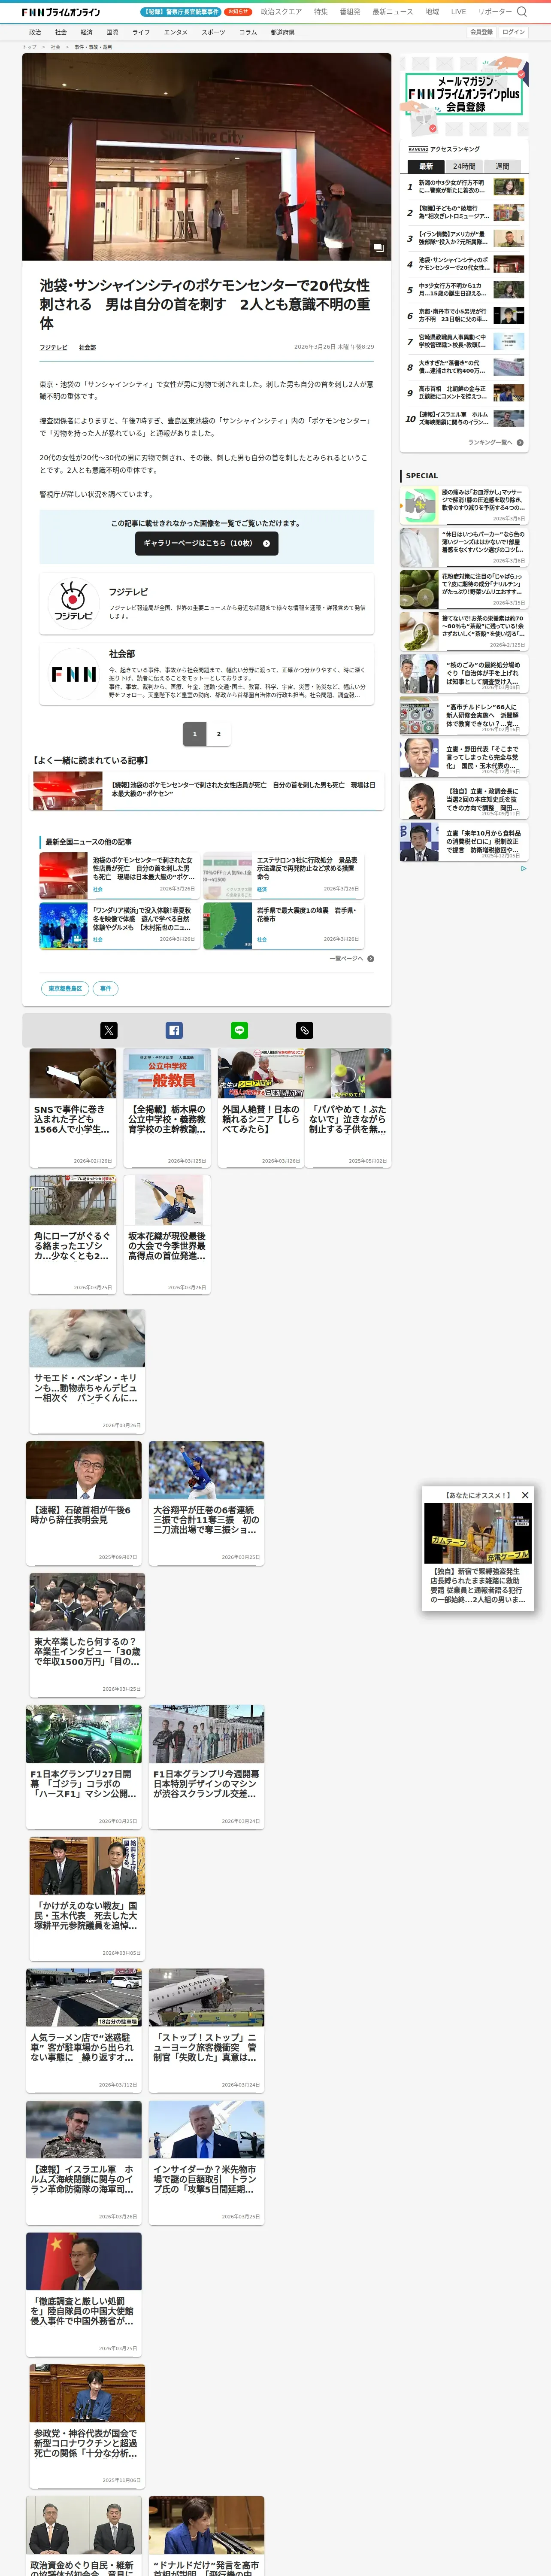Switch ranking to the 24時間 tab

tap(464, 166)
